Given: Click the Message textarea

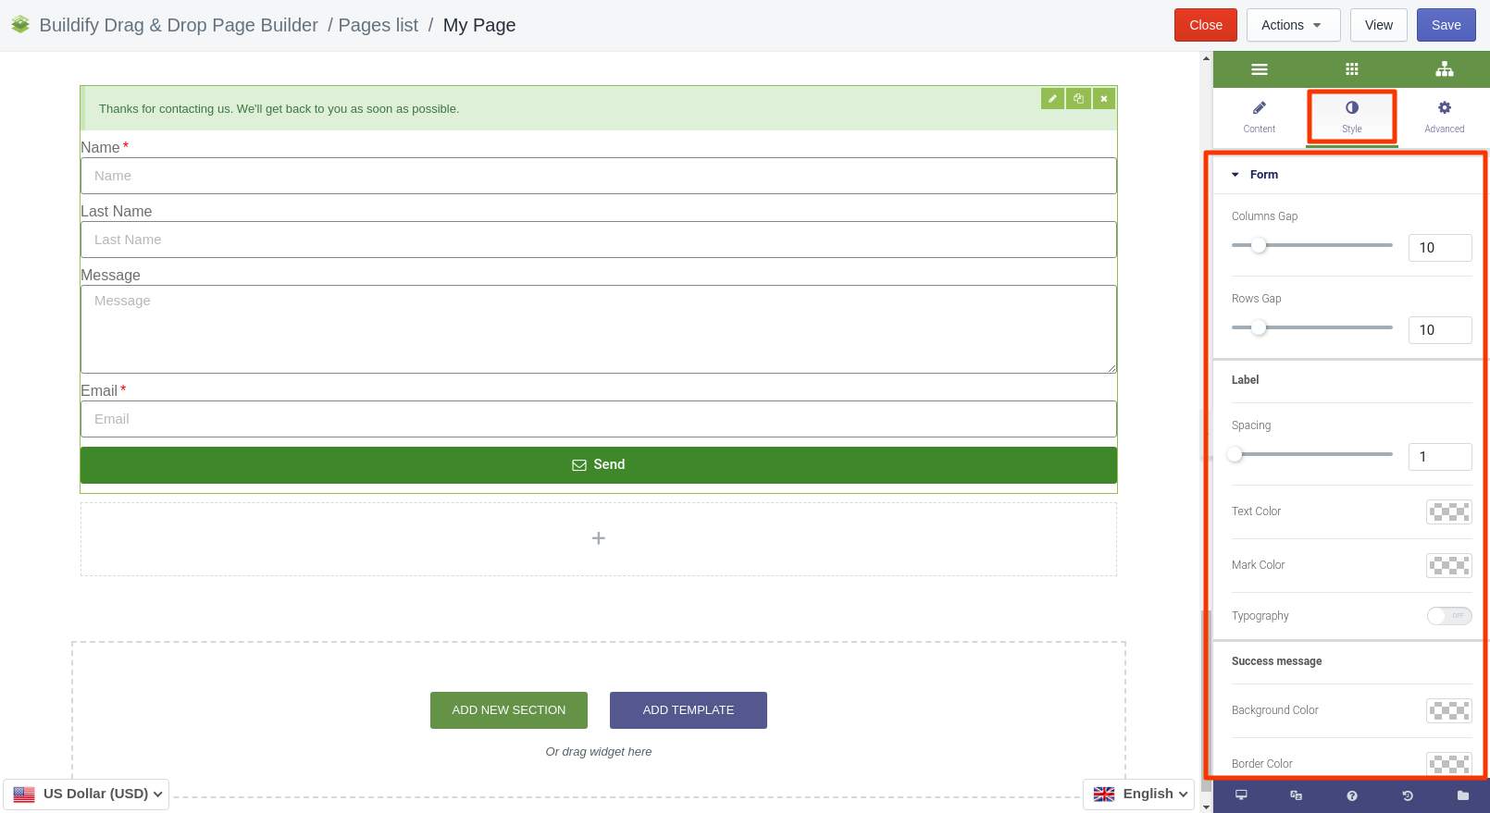Looking at the screenshot, I should coord(599,329).
